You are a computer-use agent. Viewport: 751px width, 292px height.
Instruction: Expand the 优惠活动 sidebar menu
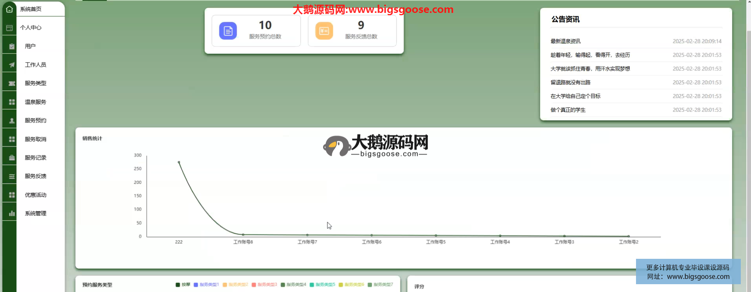(35, 195)
